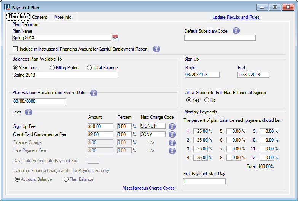The height and width of the screenshot is (201, 298).
Task: Click info icon beside Default Subsidiary Code
Action: tap(236, 31)
